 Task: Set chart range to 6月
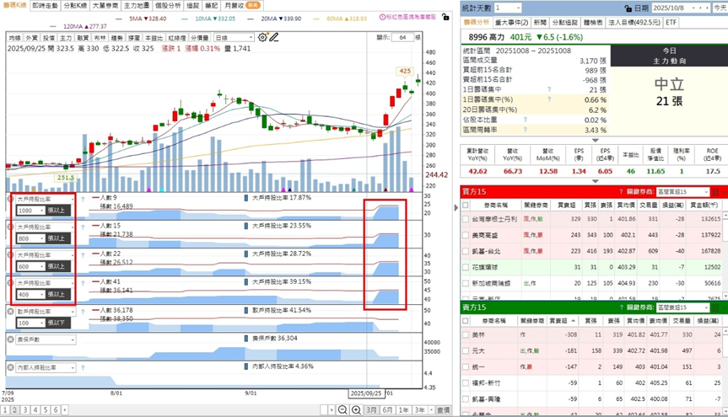[x=388, y=410]
